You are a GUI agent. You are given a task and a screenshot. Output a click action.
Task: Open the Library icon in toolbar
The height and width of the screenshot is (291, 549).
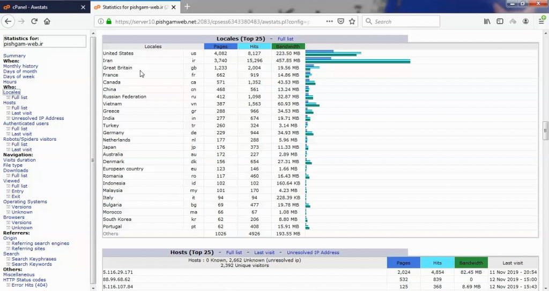[487, 21]
